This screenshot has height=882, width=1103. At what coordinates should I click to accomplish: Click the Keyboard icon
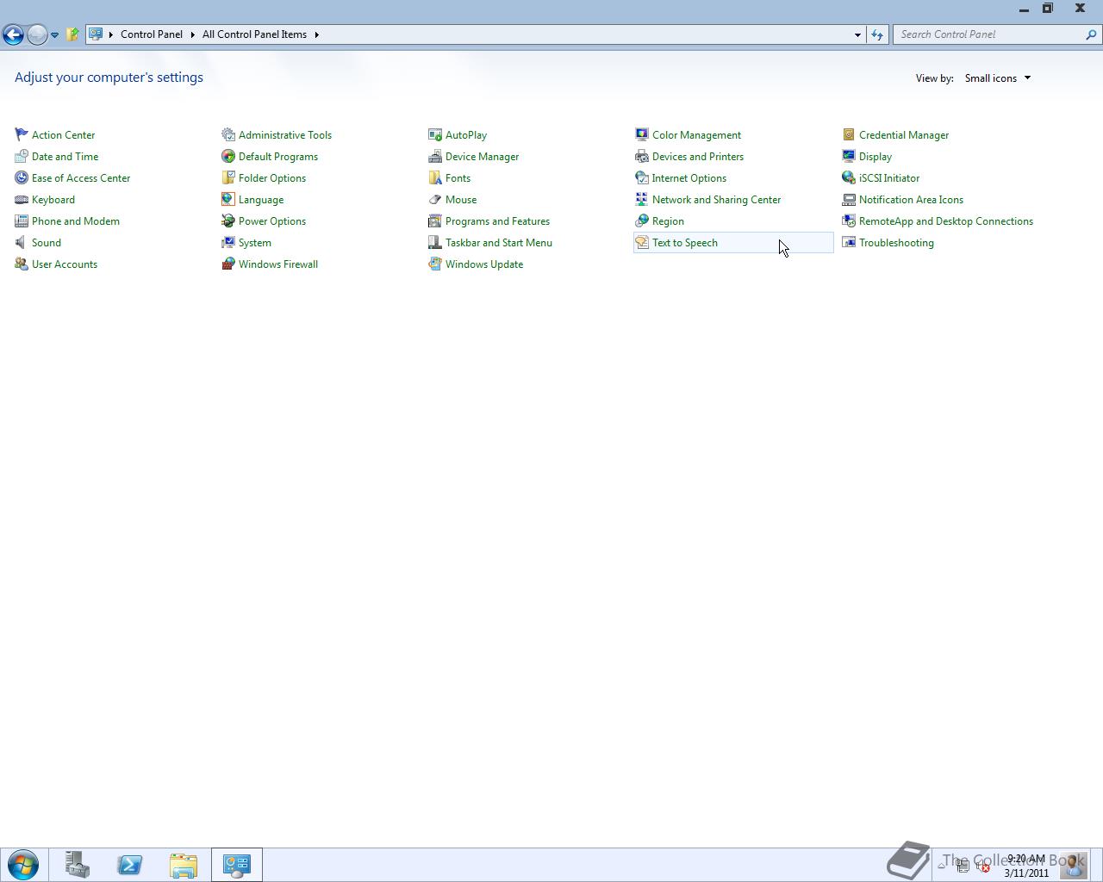(x=22, y=199)
